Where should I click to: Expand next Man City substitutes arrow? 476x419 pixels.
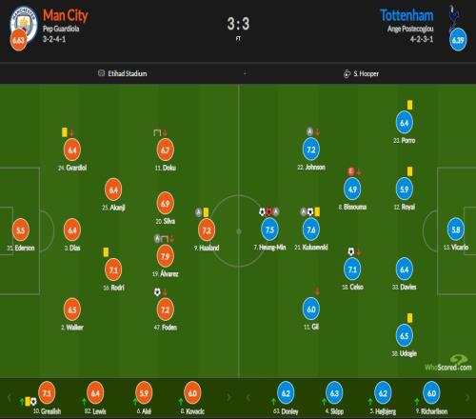coord(228,397)
